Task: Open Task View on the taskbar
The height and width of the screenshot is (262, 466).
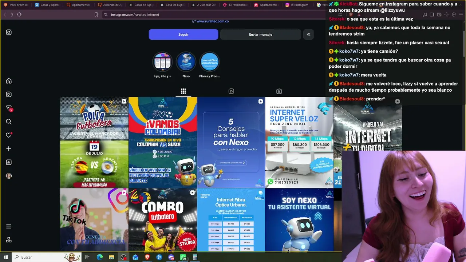Action: (x=87, y=257)
